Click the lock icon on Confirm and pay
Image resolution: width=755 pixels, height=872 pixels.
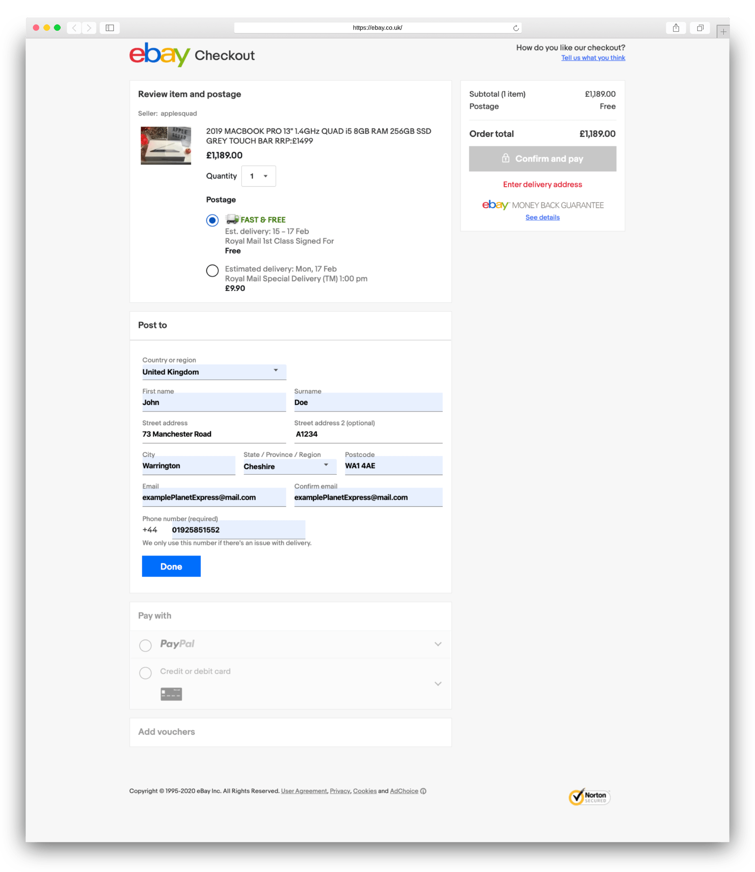pyautogui.click(x=506, y=159)
